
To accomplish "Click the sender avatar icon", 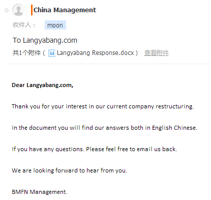I will tap(18, 10).
